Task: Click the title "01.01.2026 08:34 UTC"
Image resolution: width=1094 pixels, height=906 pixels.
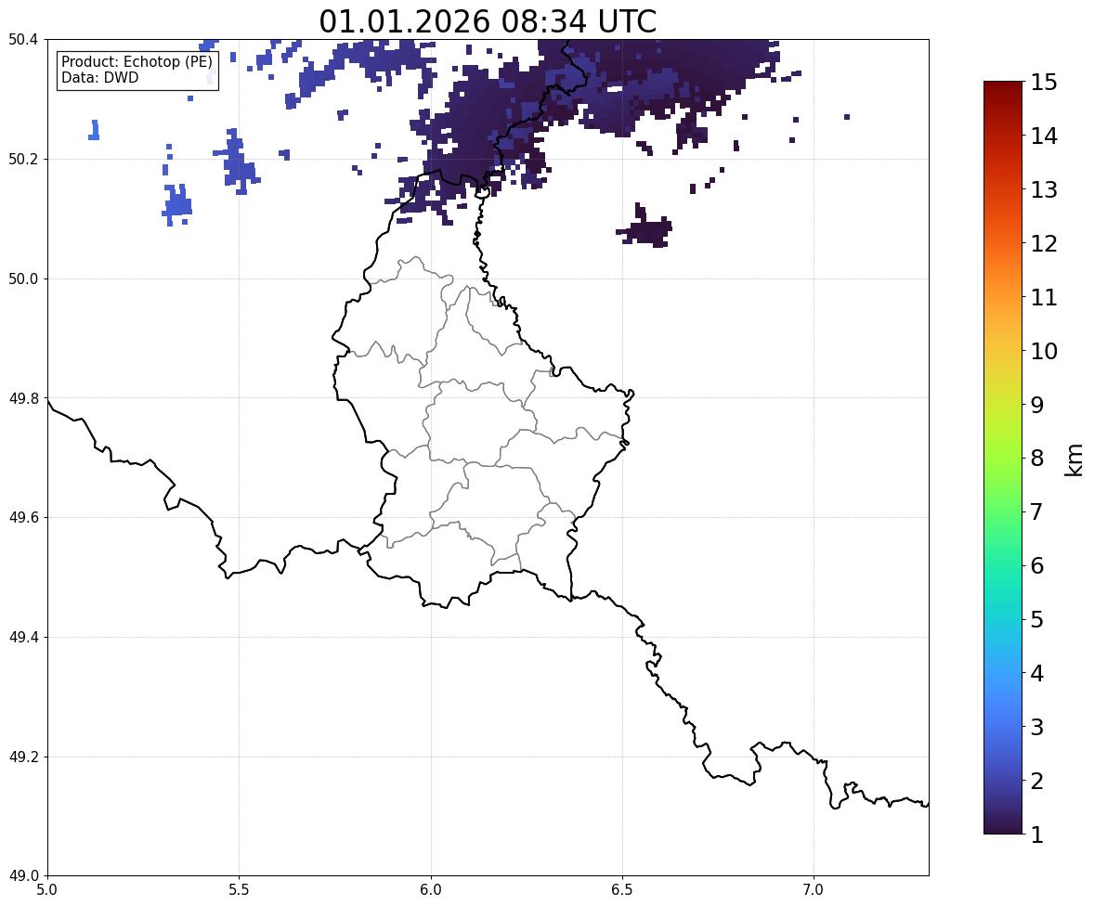Action: pos(488,21)
